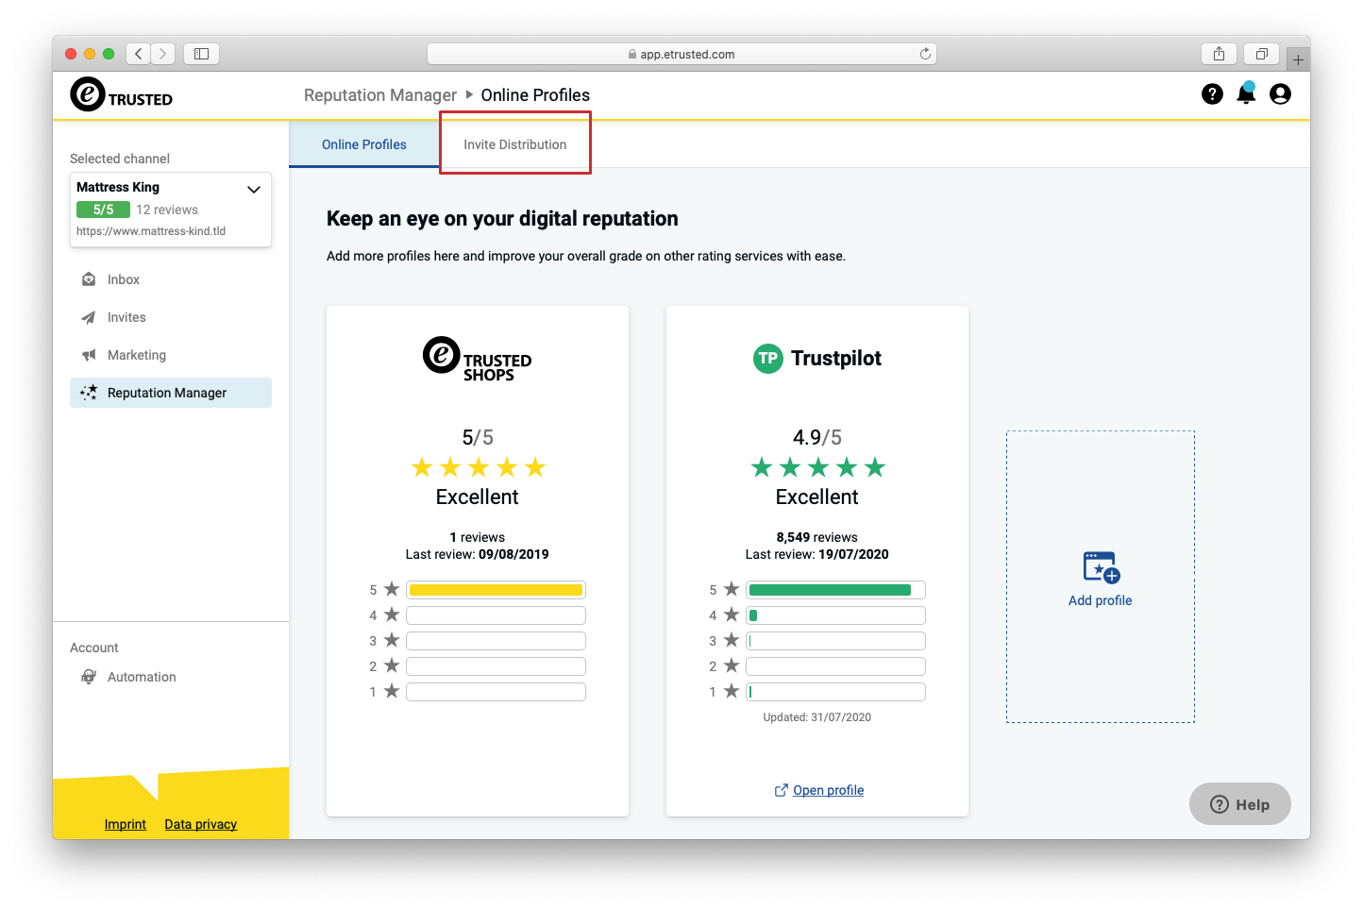Open Invites from the sidebar

(171, 317)
